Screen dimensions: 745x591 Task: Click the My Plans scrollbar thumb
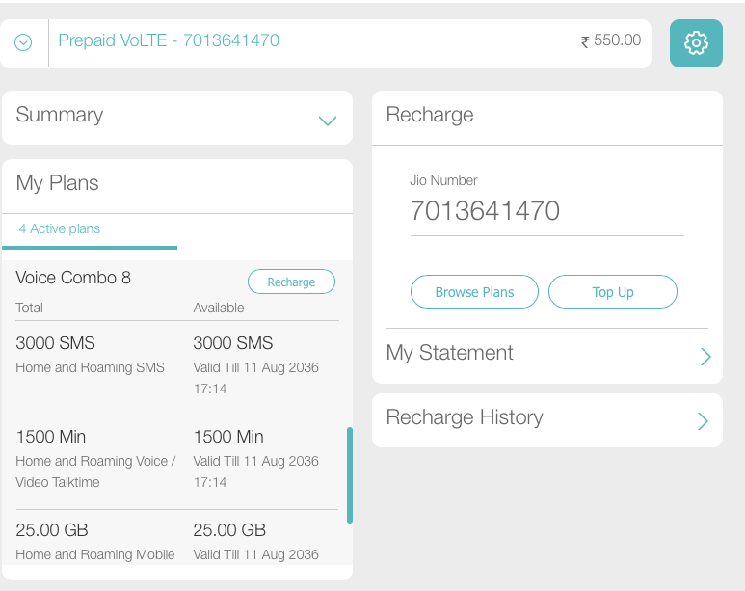(350, 475)
